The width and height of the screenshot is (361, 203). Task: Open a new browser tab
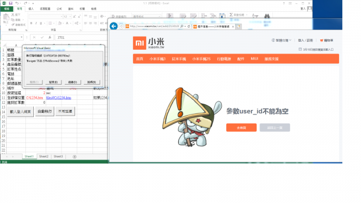click(239, 27)
